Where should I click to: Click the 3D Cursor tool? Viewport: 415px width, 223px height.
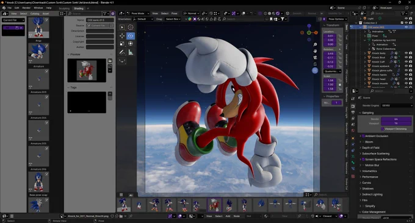pyautogui.click(x=131, y=27)
